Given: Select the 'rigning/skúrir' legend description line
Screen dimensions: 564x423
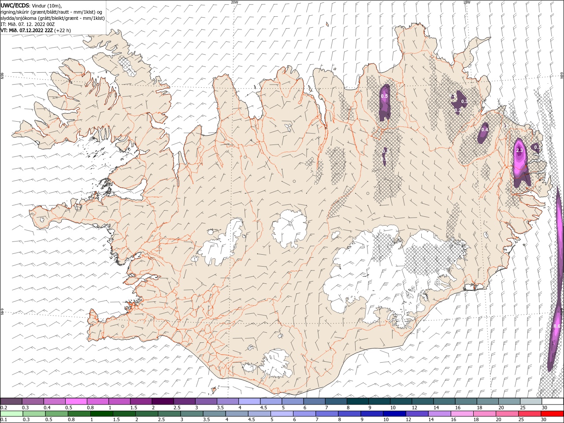Looking at the screenshot, I should tap(51, 12).
